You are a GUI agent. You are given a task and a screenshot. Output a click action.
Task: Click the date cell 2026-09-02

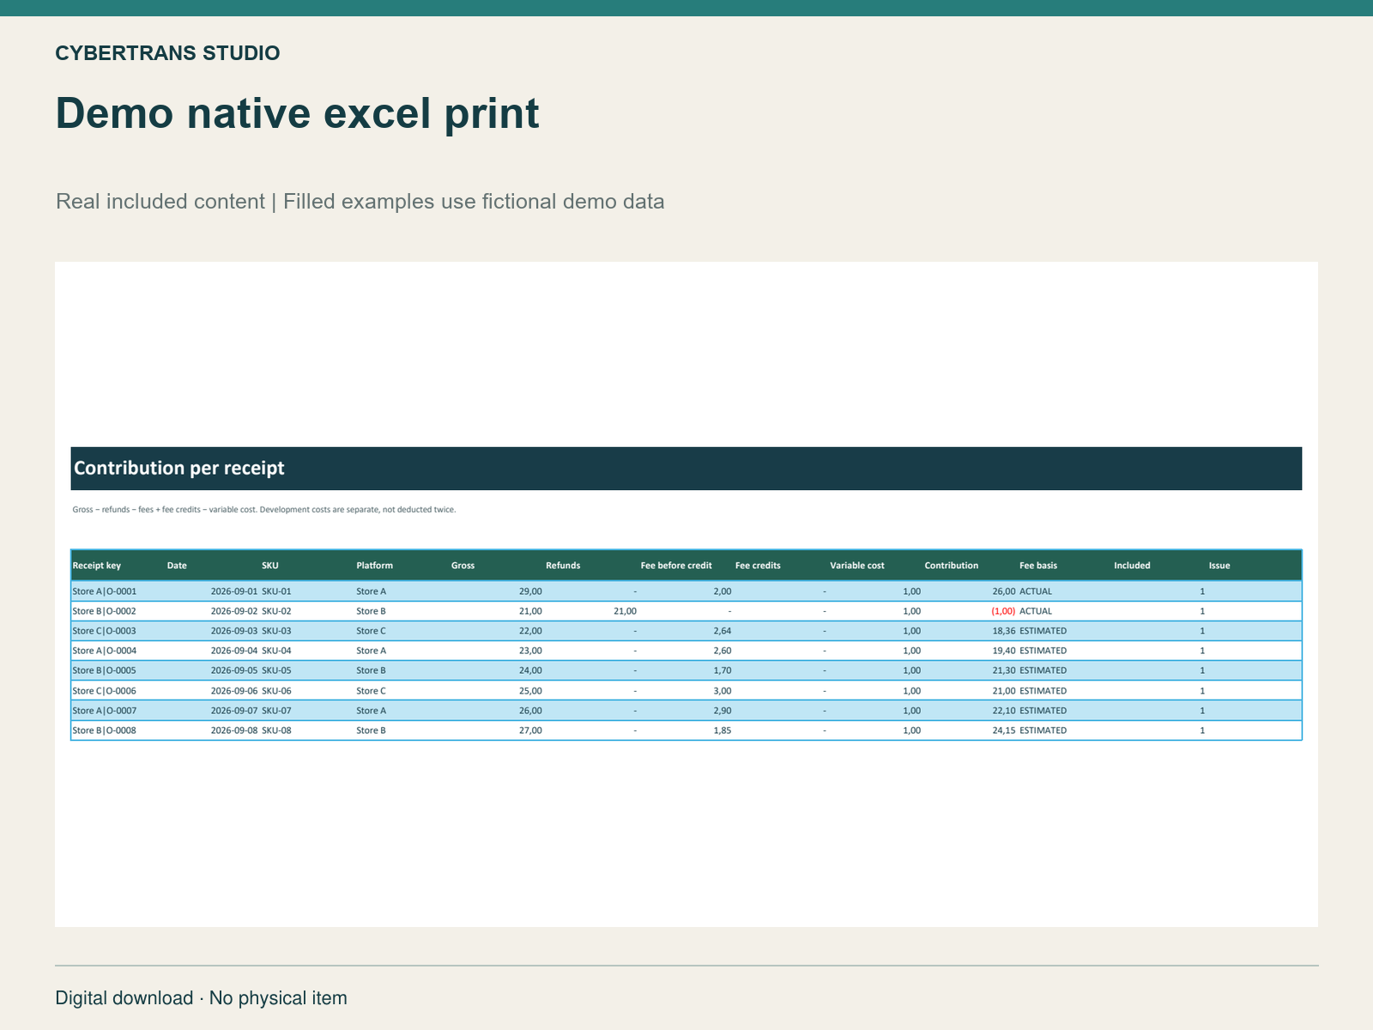coord(234,611)
